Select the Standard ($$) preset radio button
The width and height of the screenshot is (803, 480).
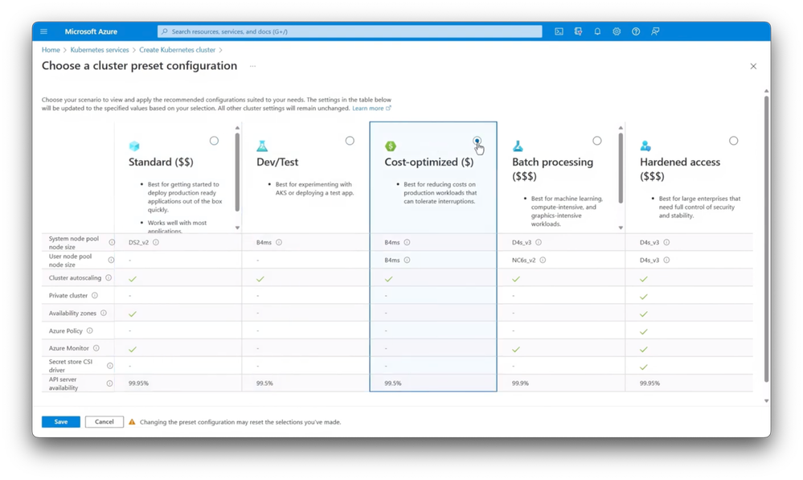214,141
